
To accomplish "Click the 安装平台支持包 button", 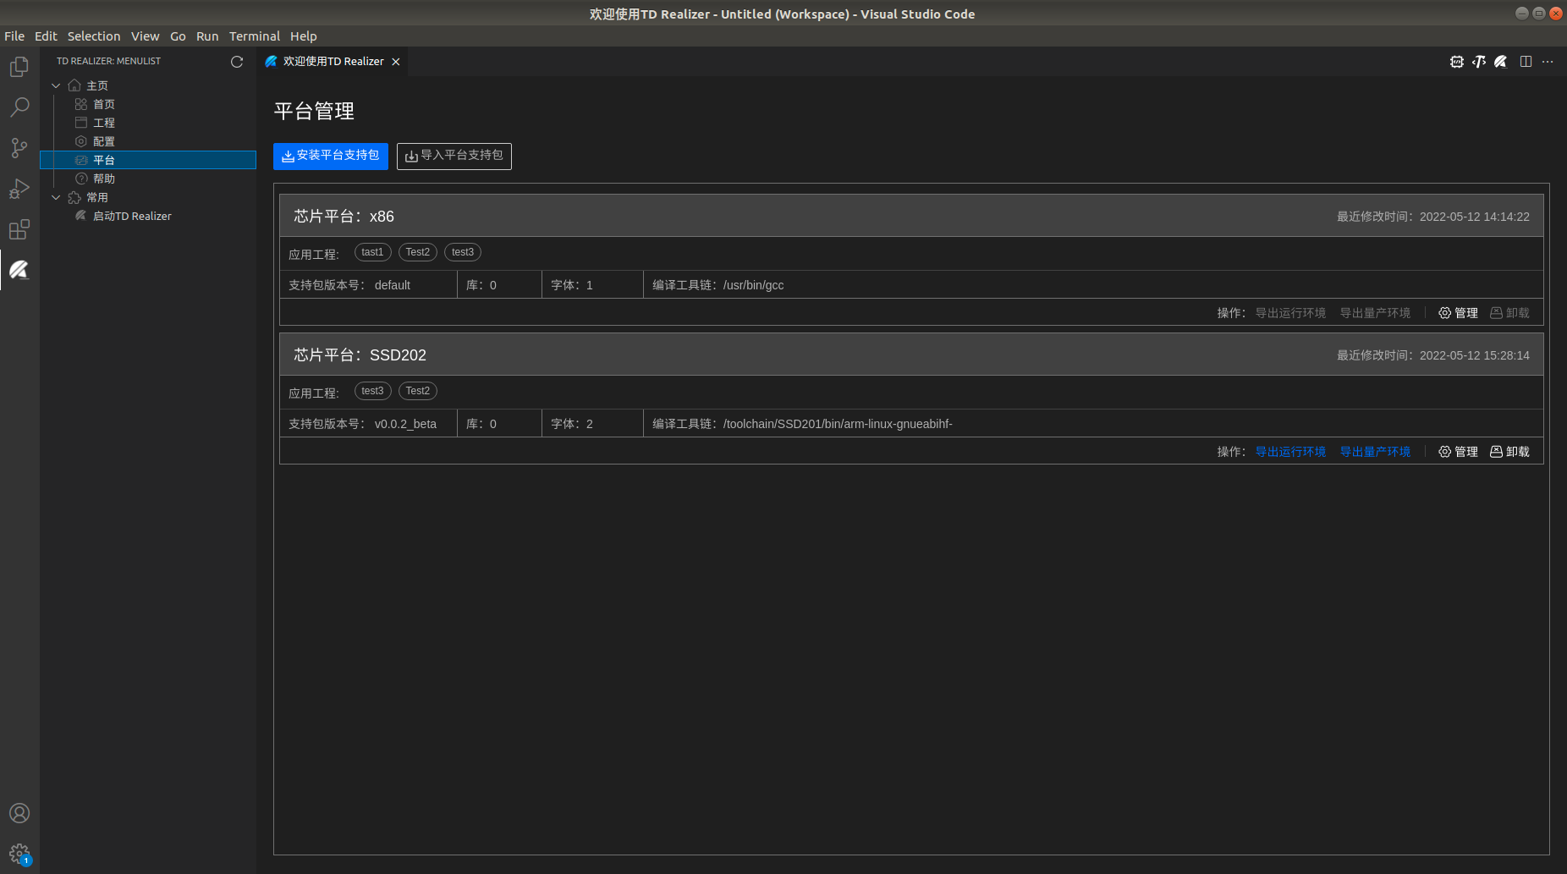I will coord(331,156).
